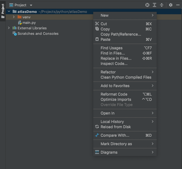Click the Select Opened File crosshair icon
This screenshot has height=169, width=182.
147,5
